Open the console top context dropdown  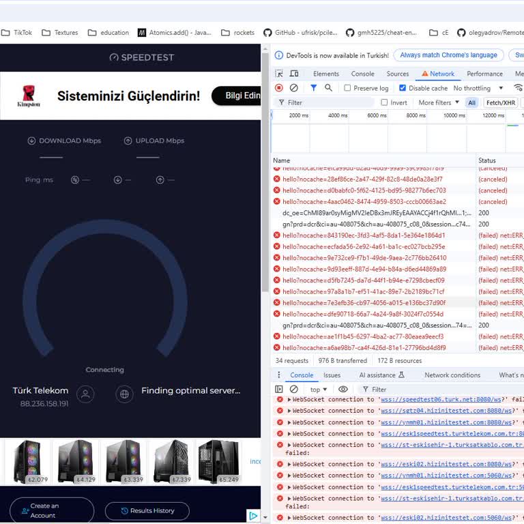click(x=318, y=390)
